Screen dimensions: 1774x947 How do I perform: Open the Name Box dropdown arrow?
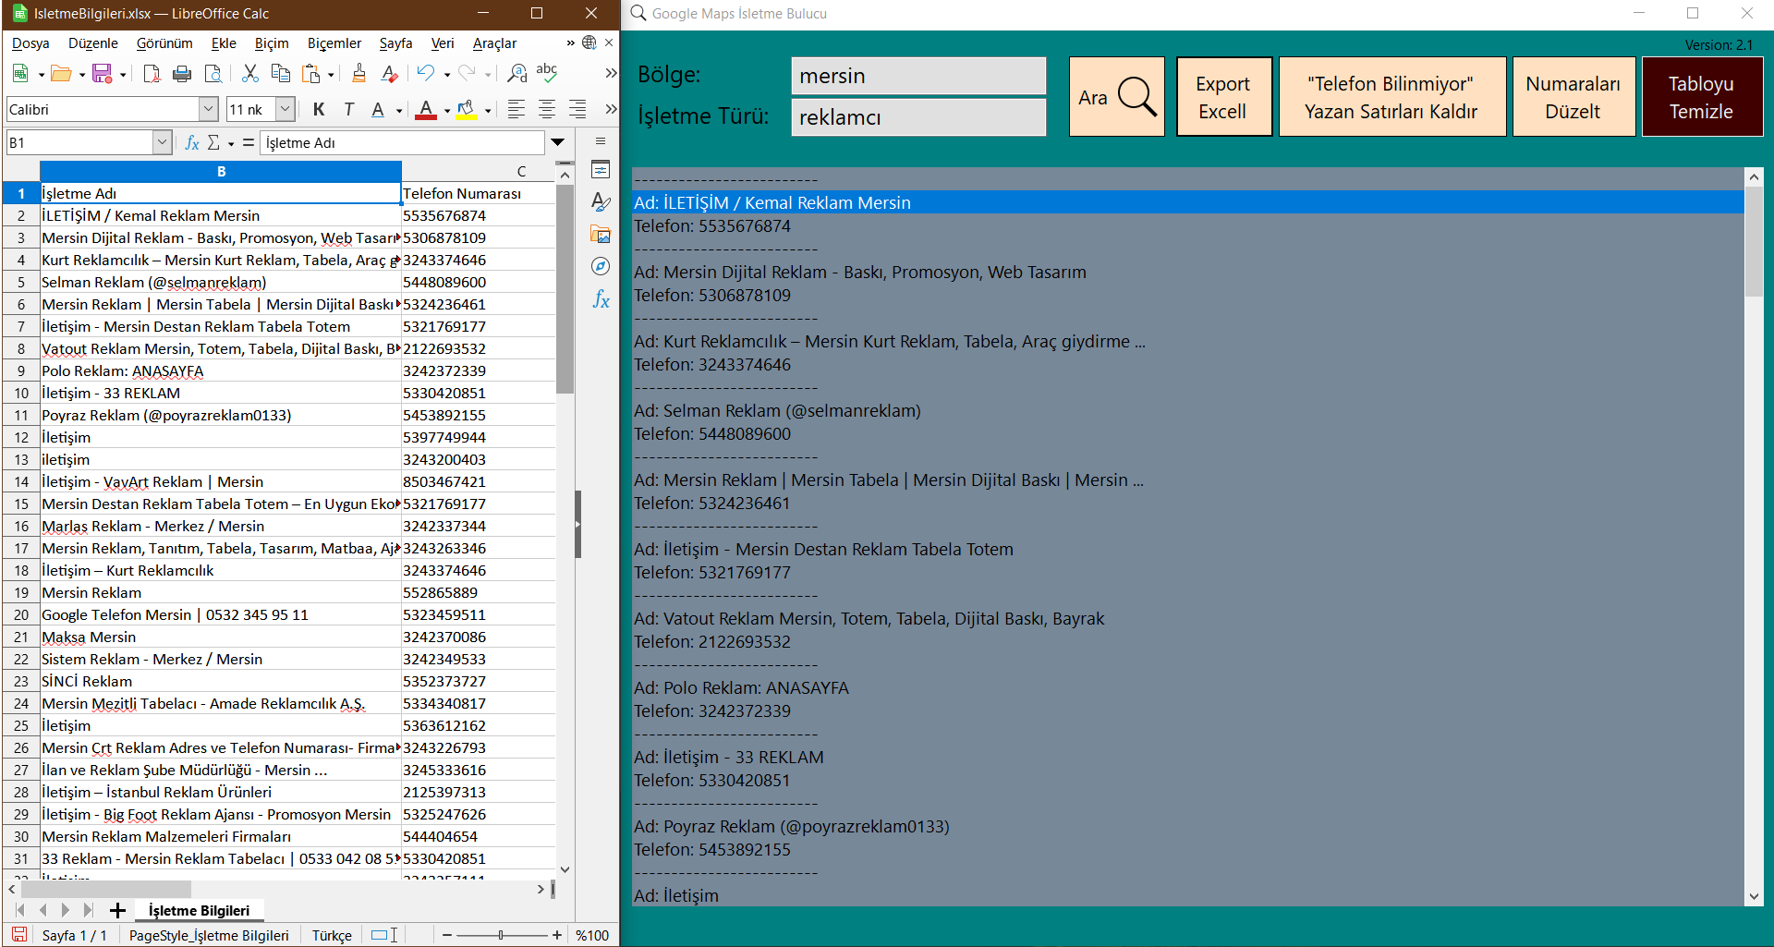tap(162, 142)
